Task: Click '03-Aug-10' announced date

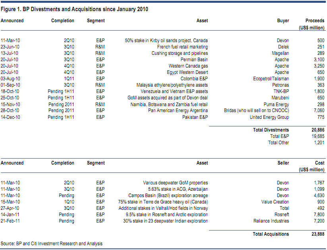Action: 10,79
